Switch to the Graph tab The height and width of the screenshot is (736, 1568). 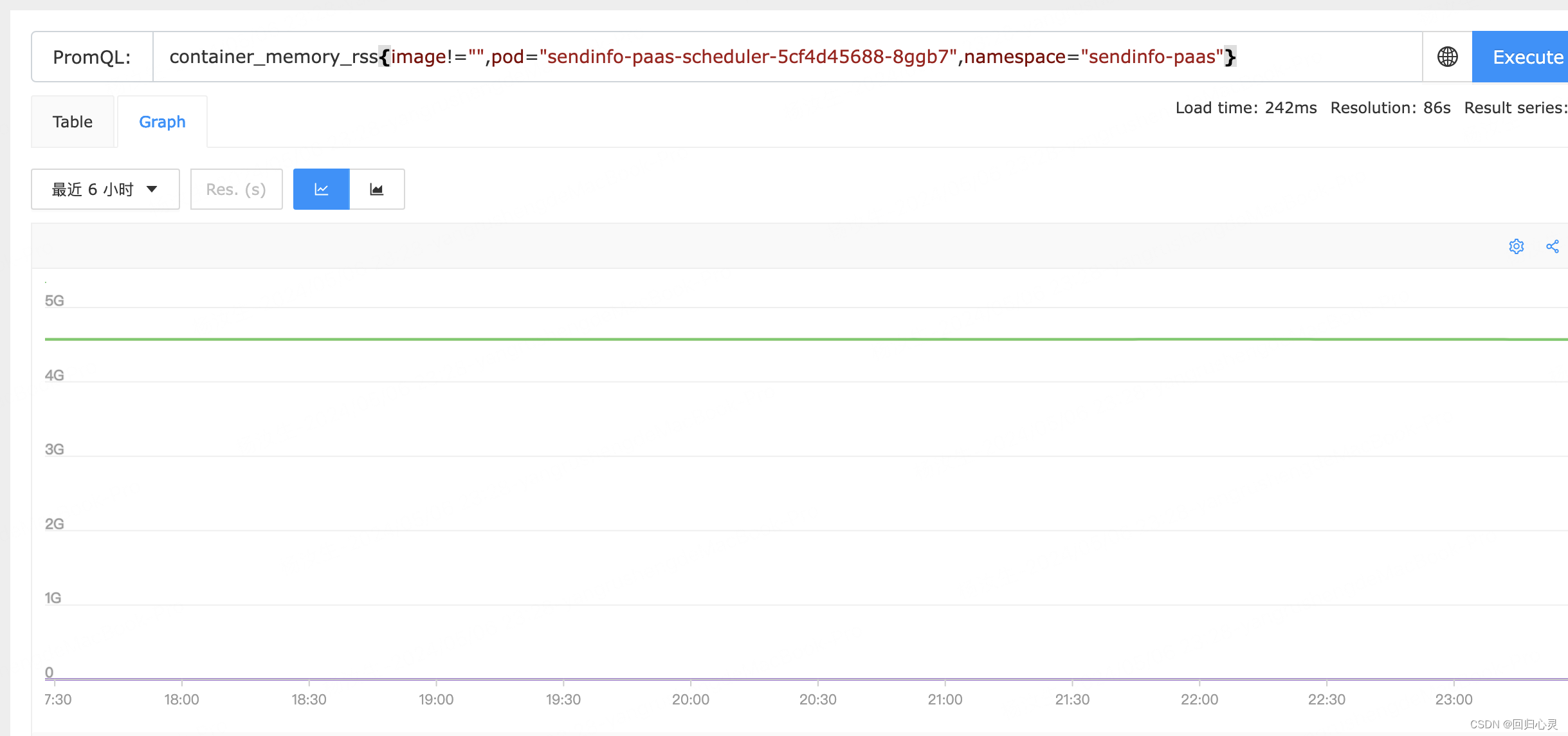pos(162,122)
